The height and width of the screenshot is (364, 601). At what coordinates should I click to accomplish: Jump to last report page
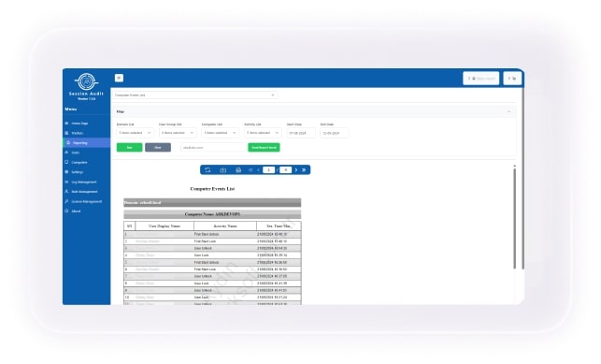(304, 170)
